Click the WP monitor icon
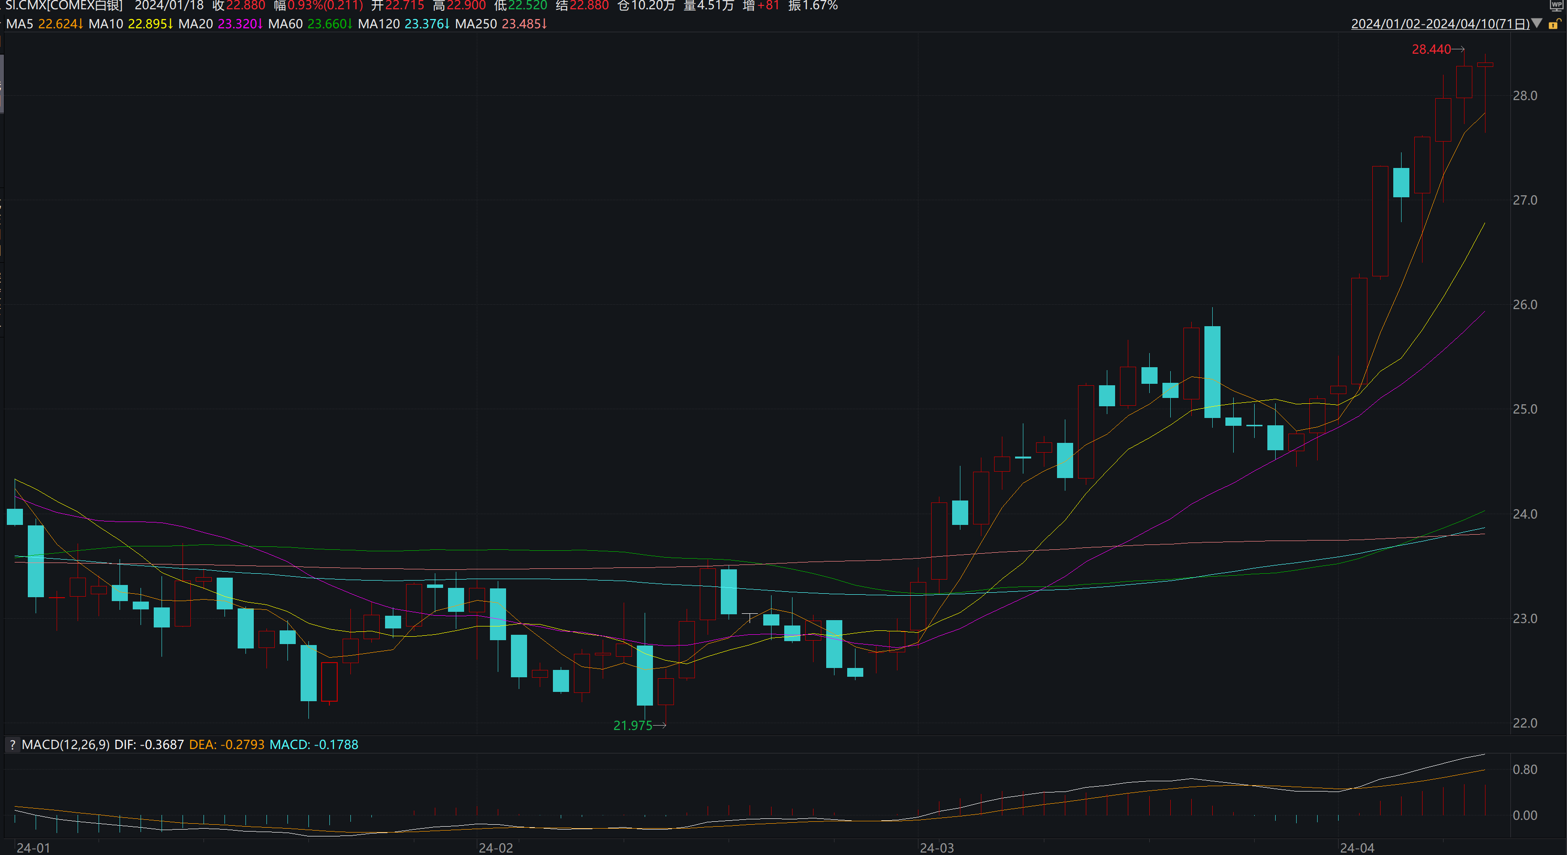 tap(1557, 5)
